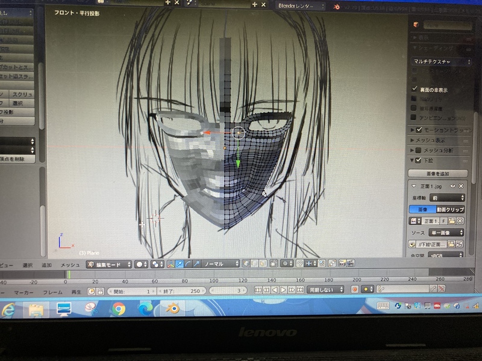The image size is (482, 361).
Task: Open the viewport shading selector
Action: point(142,264)
